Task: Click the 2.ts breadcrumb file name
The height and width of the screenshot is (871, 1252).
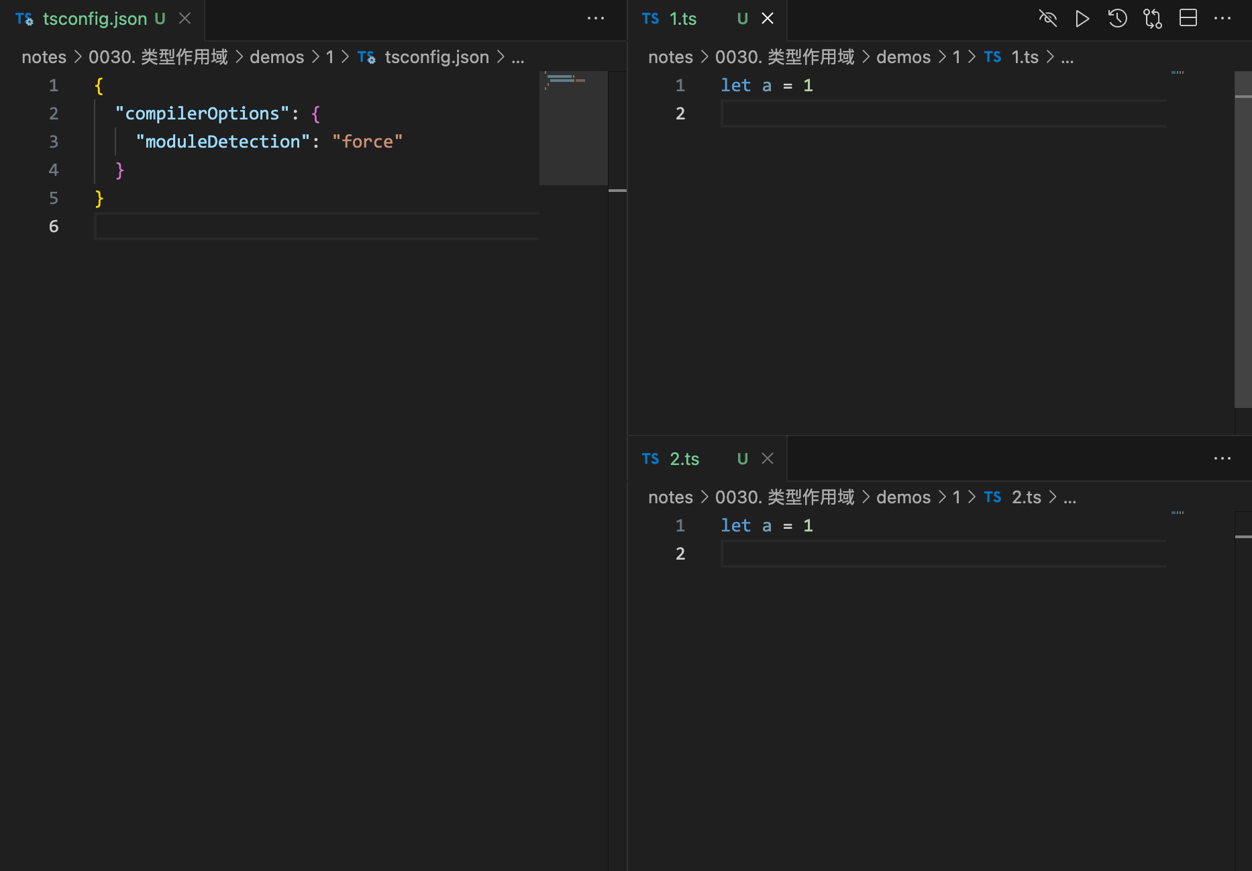Action: [x=1026, y=498]
